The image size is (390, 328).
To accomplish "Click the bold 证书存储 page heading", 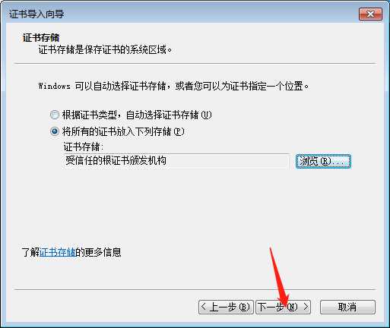I will tap(41, 38).
